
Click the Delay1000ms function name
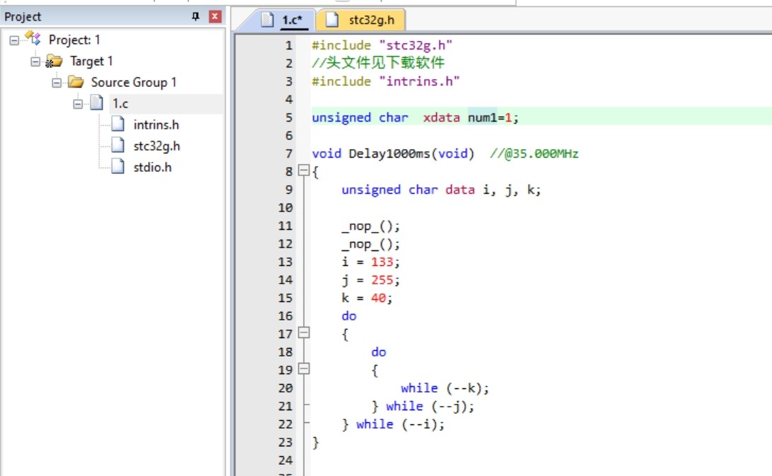coord(390,153)
